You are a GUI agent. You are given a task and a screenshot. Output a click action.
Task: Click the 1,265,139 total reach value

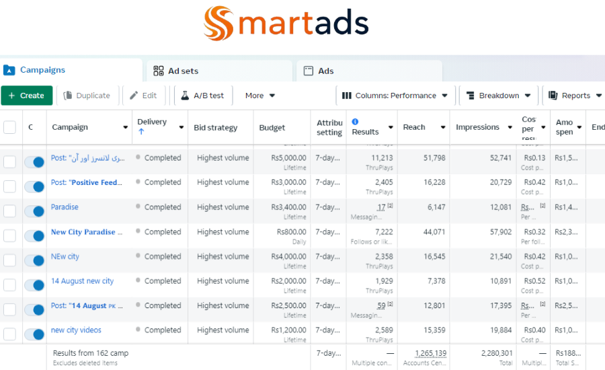431,353
